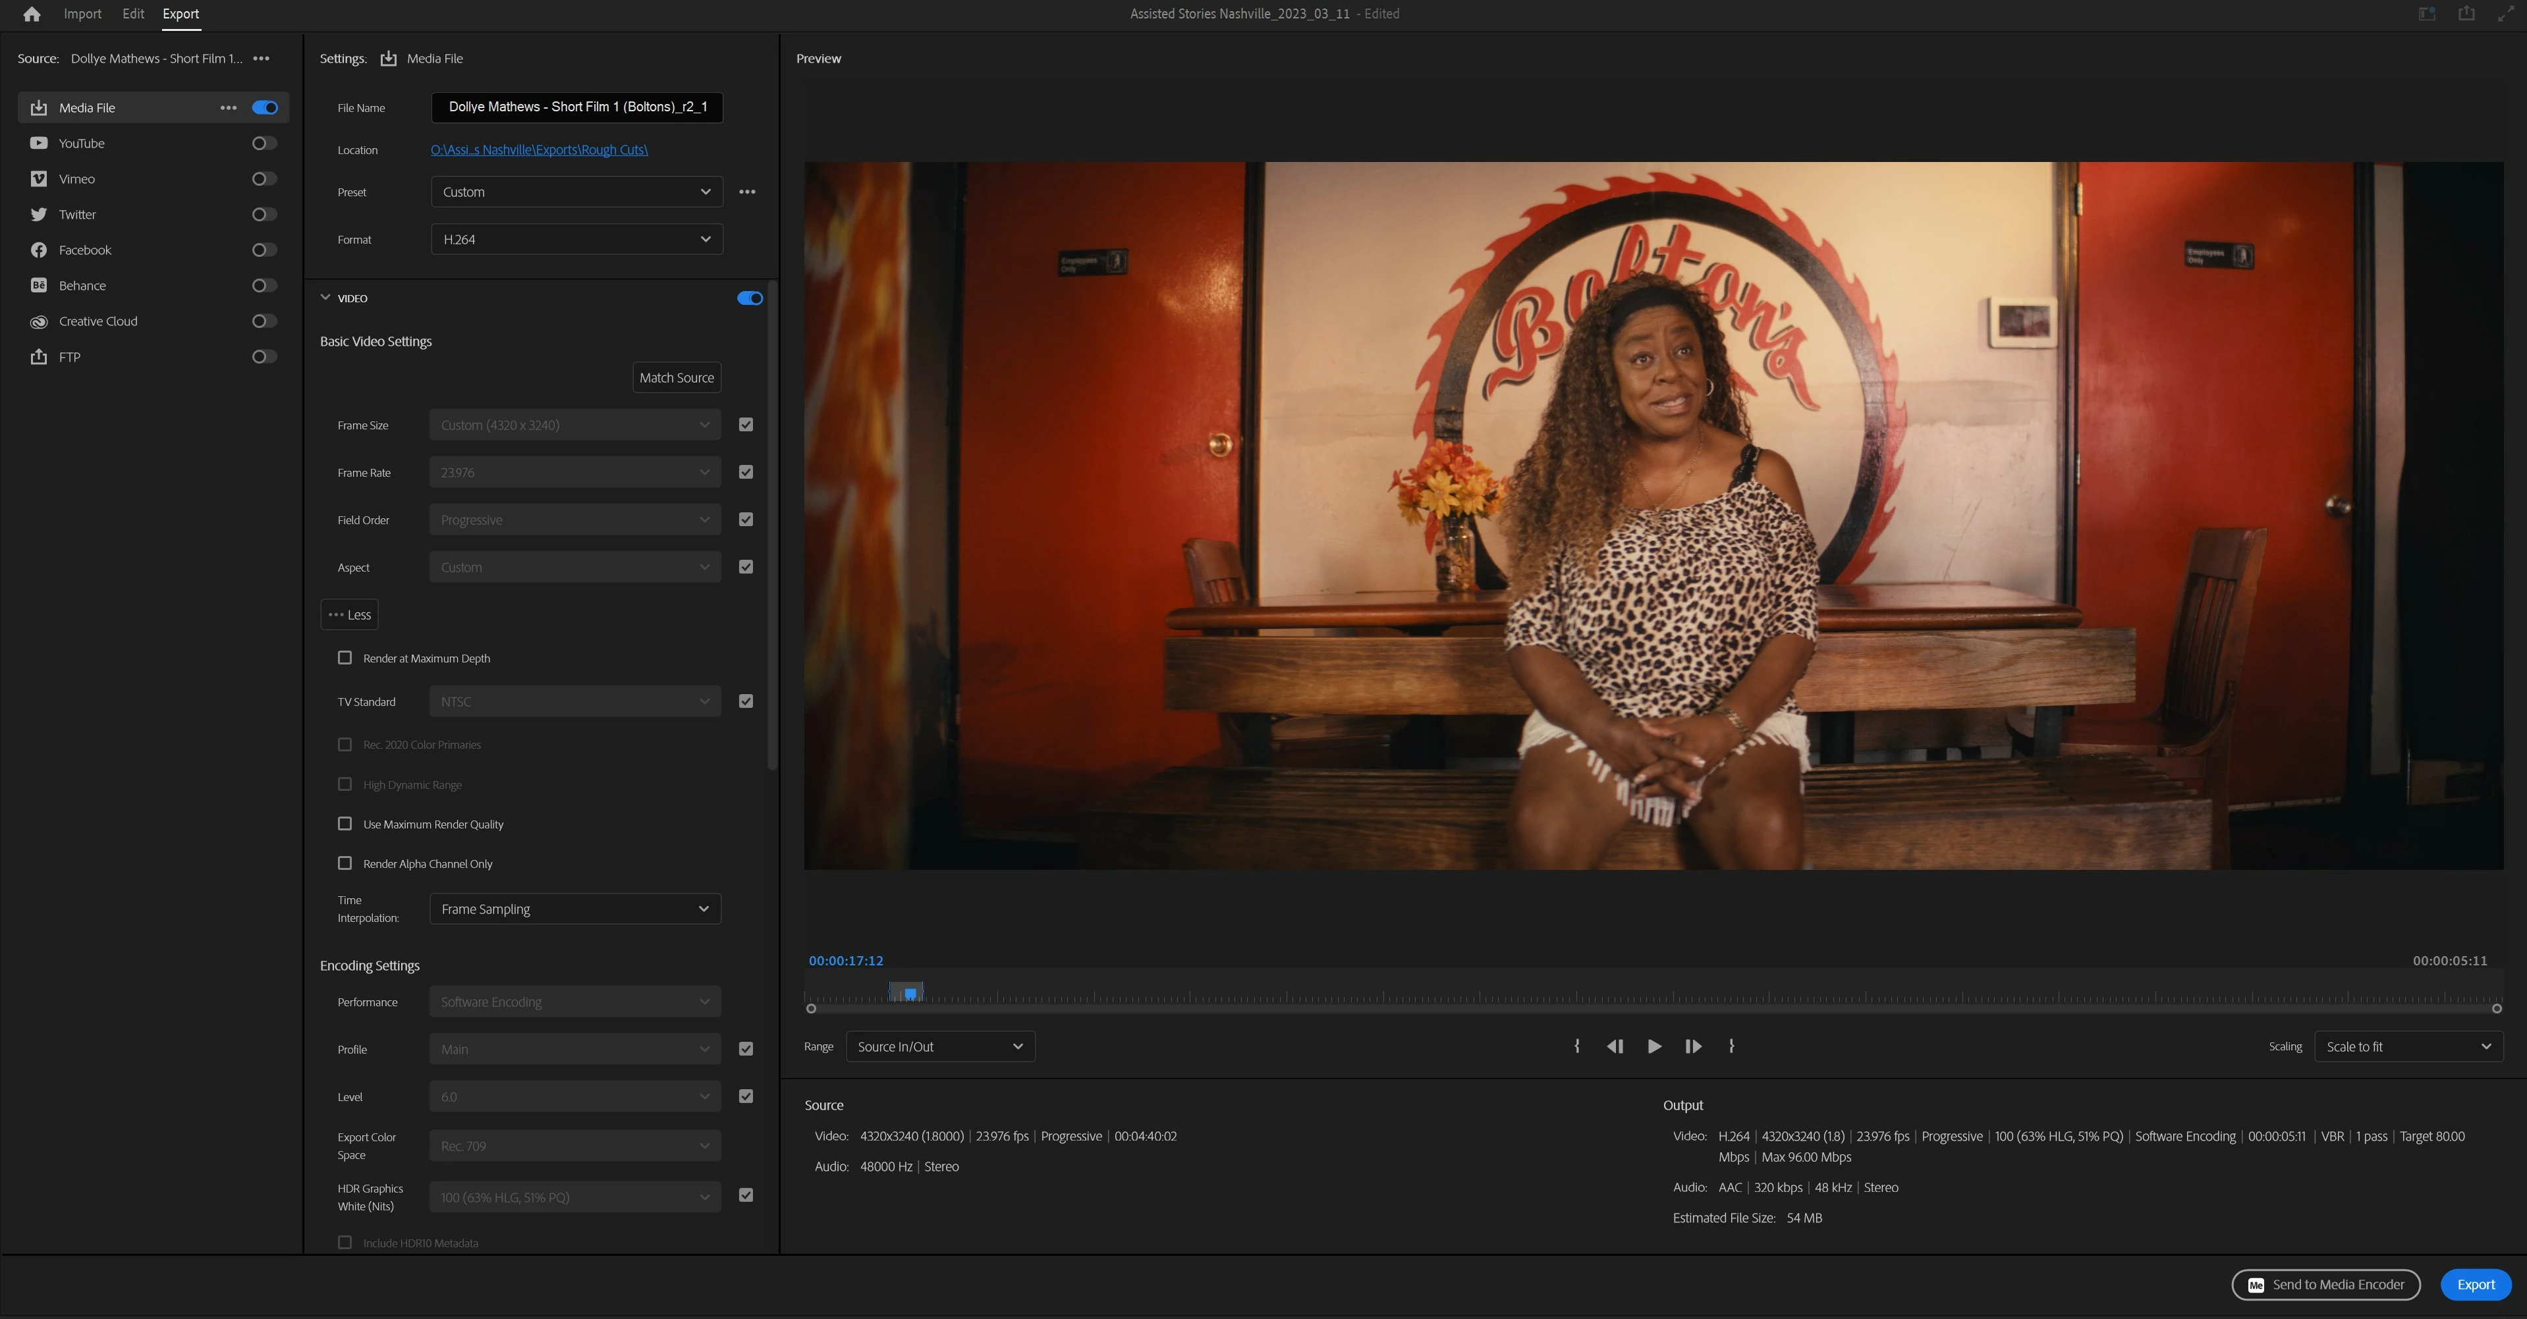Viewport: 2527px width, 1319px height.
Task: Click the play button in preview
Action: [1654, 1046]
